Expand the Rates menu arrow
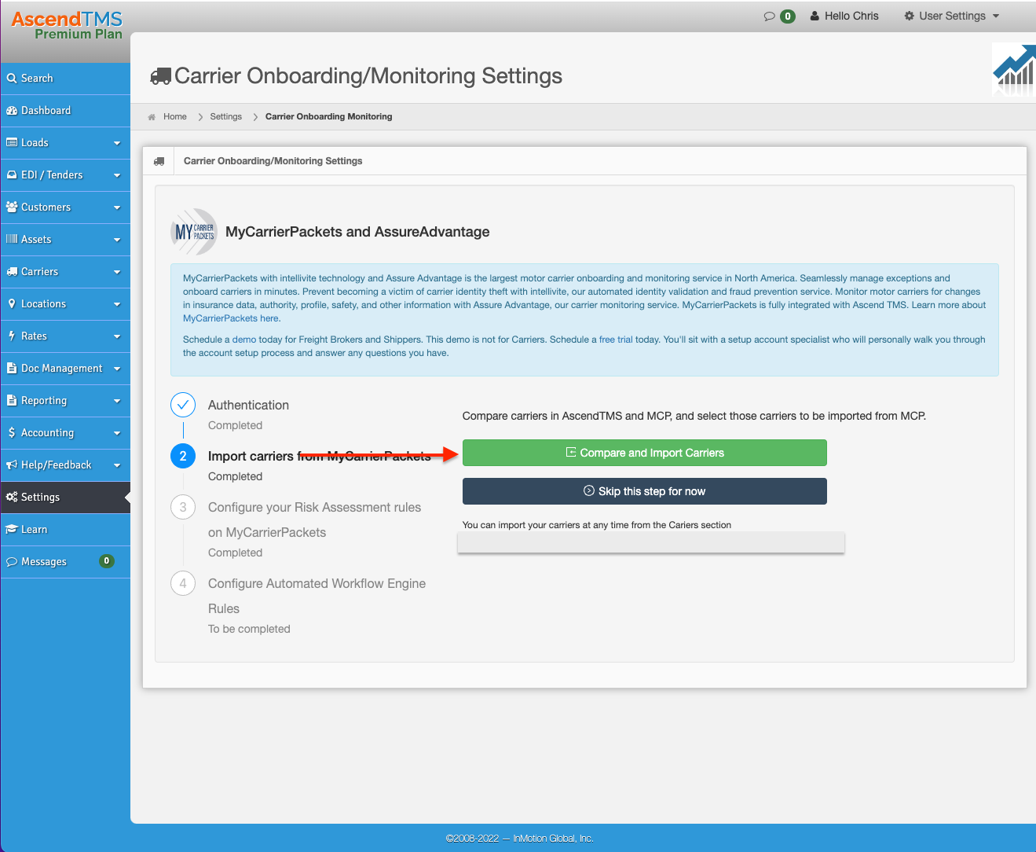Image resolution: width=1036 pixels, height=852 pixels. pyautogui.click(x=117, y=336)
